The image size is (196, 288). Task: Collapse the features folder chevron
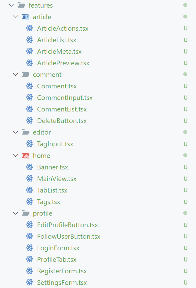pyautogui.click(x=11, y=5)
